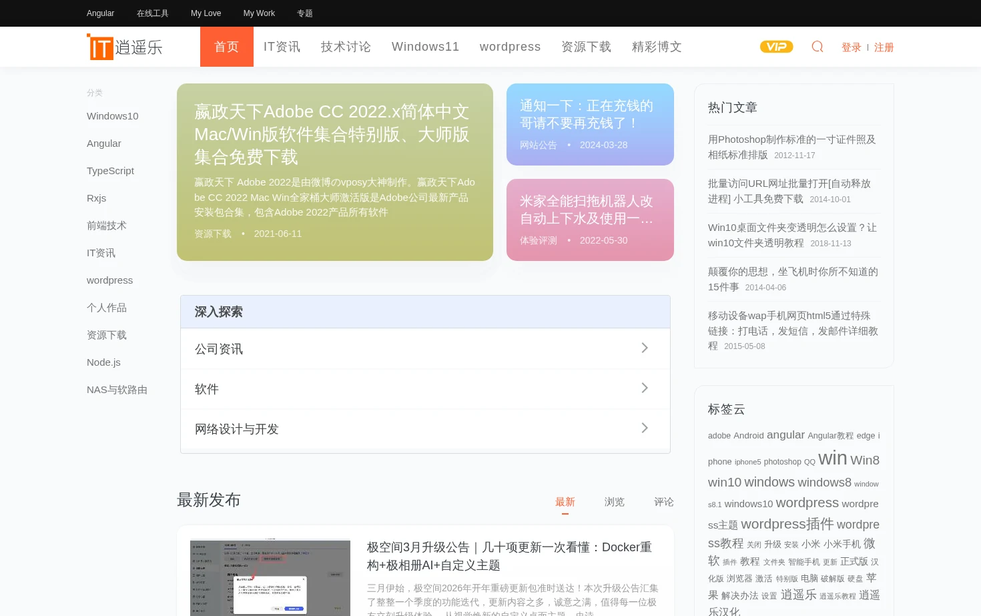Image resolution: width=981 pixels, height=616 pixels.
Task: Expand the 网络设计与开发 row chevron
Action: [645, 428]
